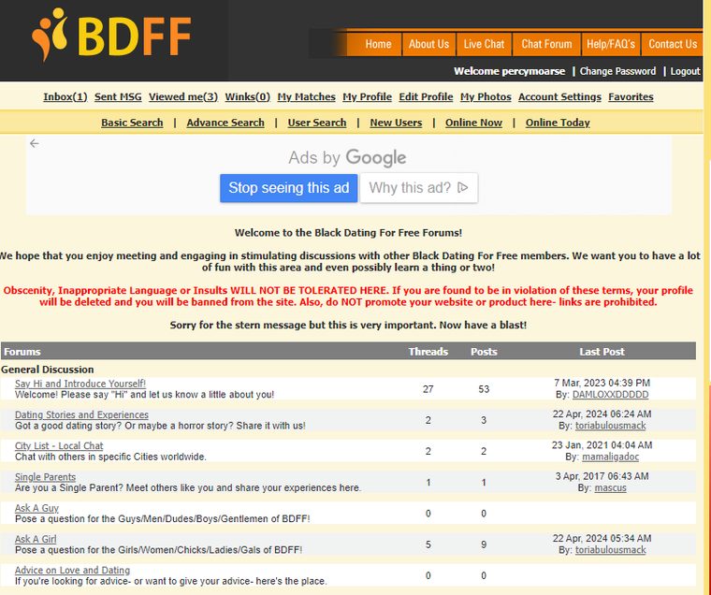This screenshot has height=595, width=711.
Task: Click the AdChoices icon beside Why this ad
Action: pos(462,187)
